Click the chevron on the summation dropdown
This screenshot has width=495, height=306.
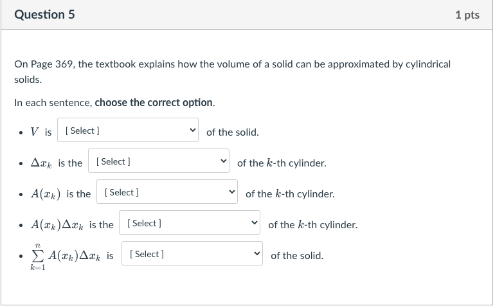[x=256, y=255]
